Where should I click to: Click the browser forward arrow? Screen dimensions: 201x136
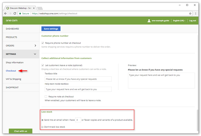(10, 13)
